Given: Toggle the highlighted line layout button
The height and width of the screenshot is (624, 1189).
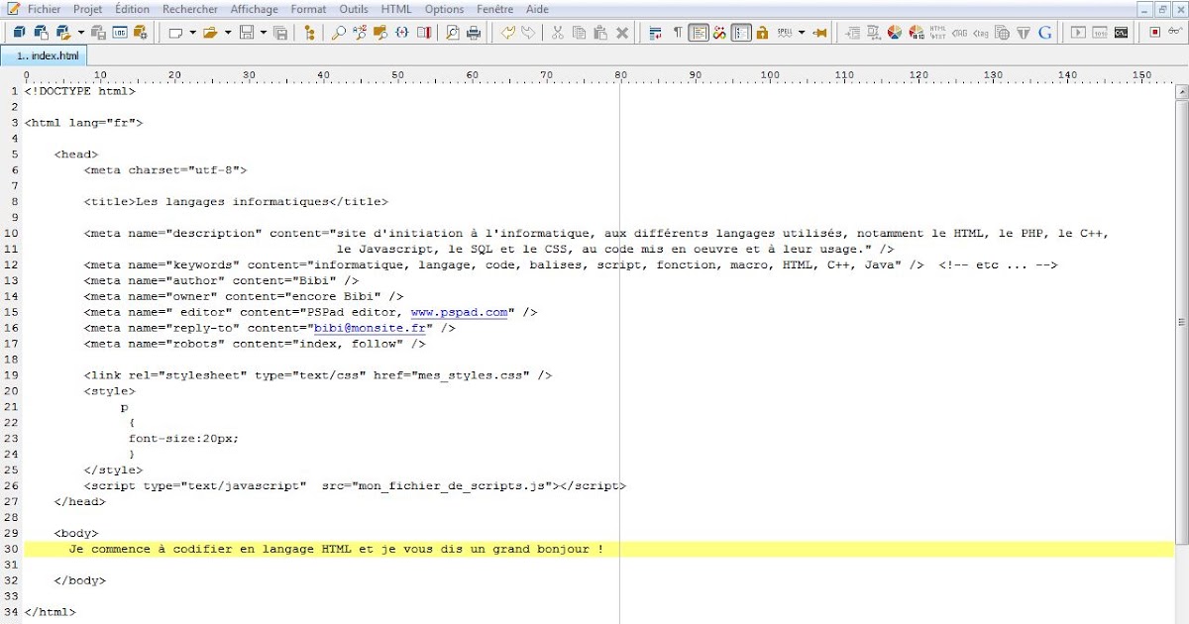Looking at the screenshot, I should tap(699, 33).
